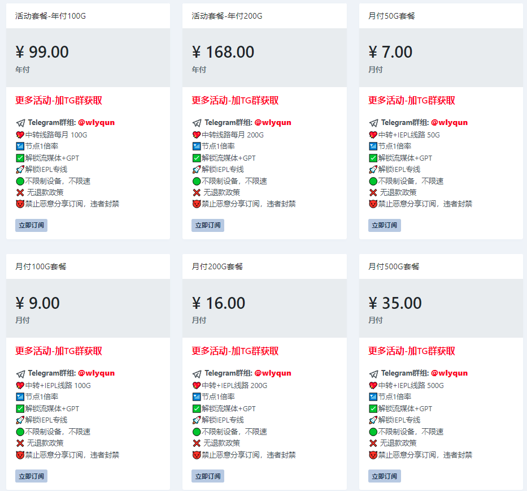This screenshot has width=527, height=491.
Task: Open the @wlyqun Telegram link in the 月付50G card
Action: coord(450,123)
